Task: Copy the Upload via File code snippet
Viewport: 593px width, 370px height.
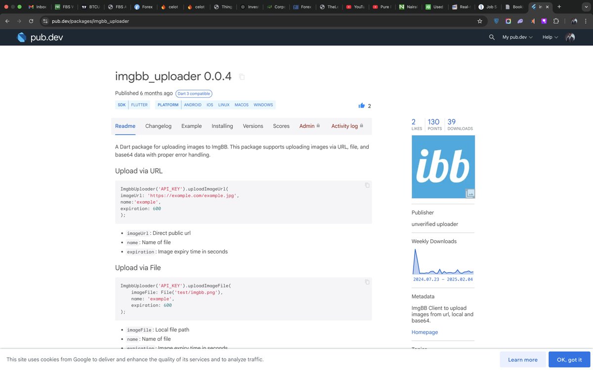Action: (367, 282)
